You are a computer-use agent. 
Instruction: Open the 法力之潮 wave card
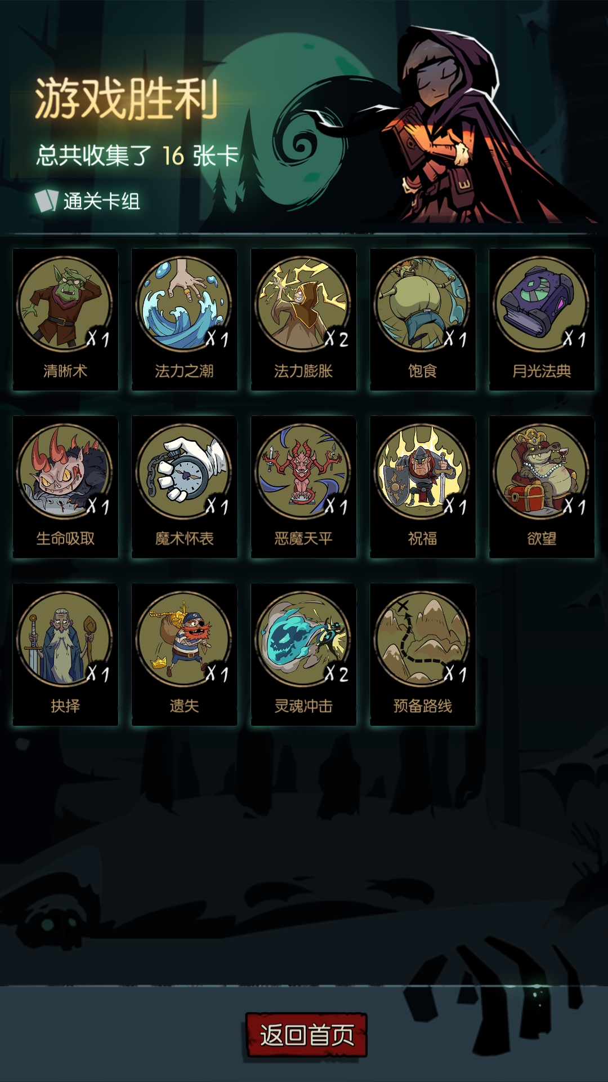click(184, 320)
